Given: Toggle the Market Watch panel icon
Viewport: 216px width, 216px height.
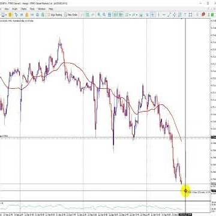Looking at the screenshot, I should (x=16, y=15).
